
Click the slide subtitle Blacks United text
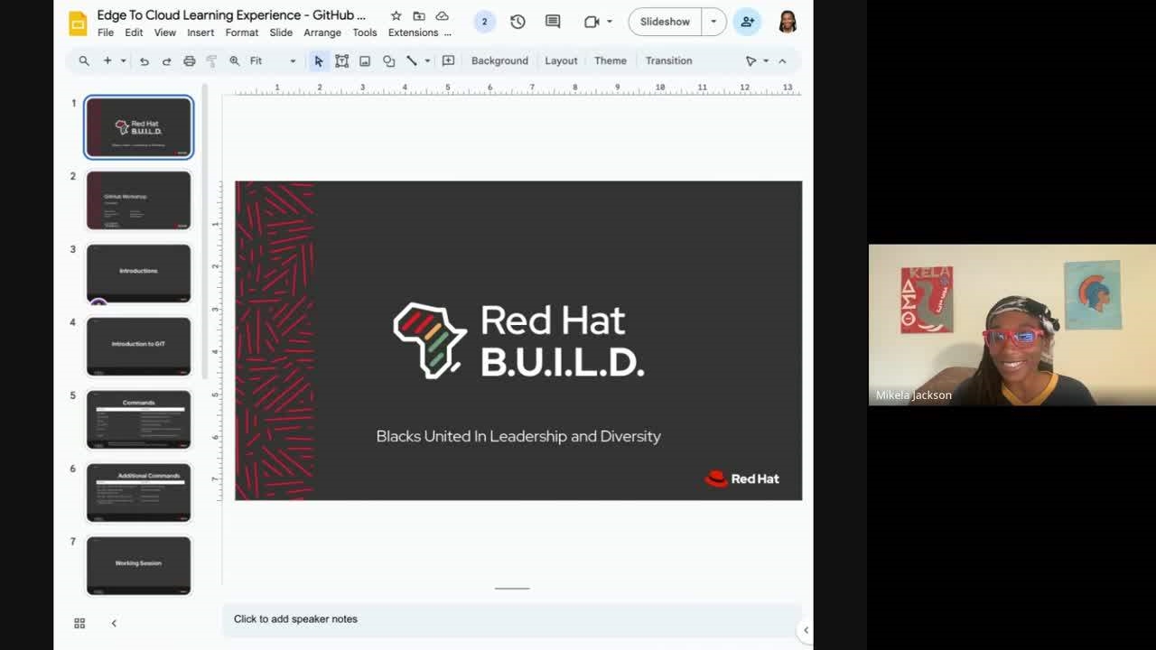tap(518, 436)
